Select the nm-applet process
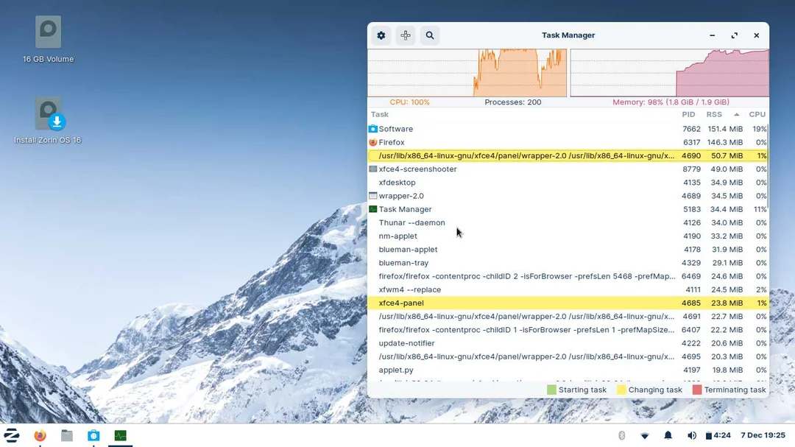This screenshot has width=795, height=447. coord(568,236)
